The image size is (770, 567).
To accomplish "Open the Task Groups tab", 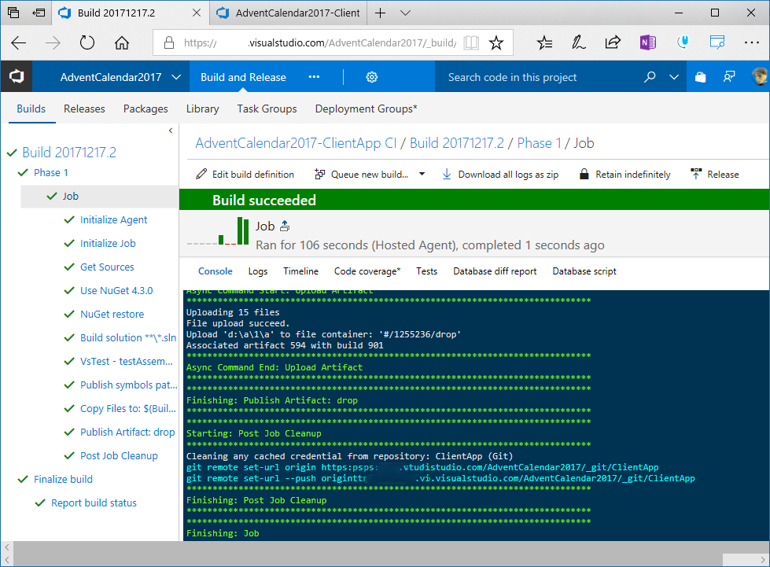I will 267,109.
